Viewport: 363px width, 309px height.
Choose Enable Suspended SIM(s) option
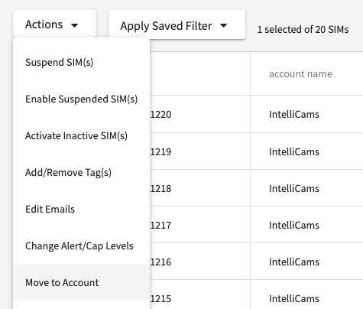81,99
